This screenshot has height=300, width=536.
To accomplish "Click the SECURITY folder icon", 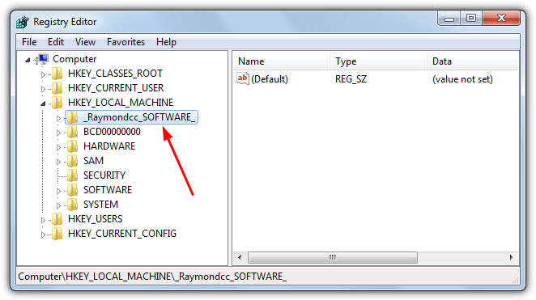I will 72,175.
